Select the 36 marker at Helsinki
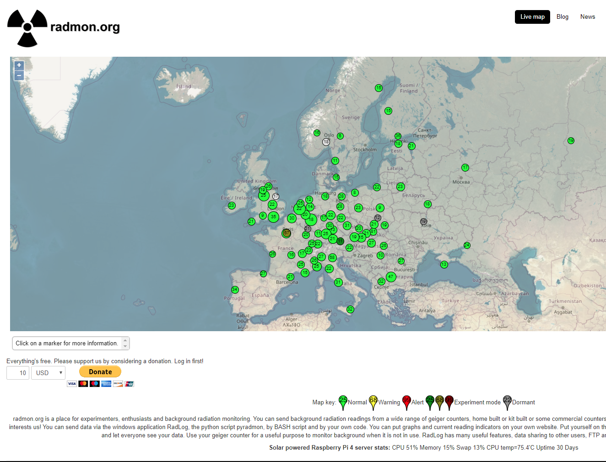 click(x=398, y=136)
